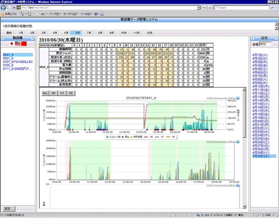Collapse the 日付 right panel with its double-arrow icon
This screenshot has height=218, width=279.
pos(275,38)
